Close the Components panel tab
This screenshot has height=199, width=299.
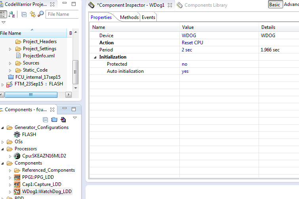pyautogui.click(x=52, y=110)
